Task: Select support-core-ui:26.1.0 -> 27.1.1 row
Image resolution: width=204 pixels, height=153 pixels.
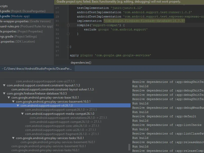Action: pos(61,130)
